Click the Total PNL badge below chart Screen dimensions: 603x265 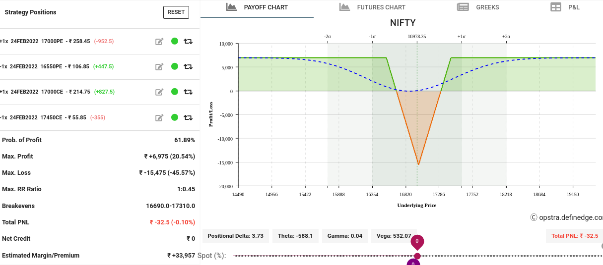(574, 236)
